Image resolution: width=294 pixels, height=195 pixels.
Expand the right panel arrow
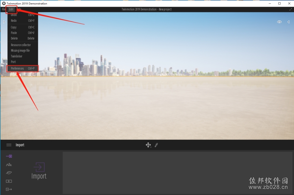pos(288,22)
